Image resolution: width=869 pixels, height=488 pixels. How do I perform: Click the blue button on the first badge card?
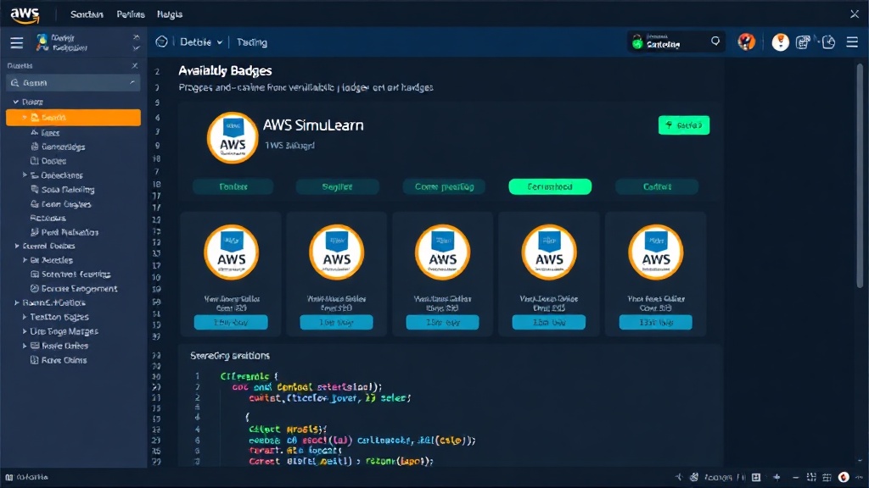[x=231, y=322]
